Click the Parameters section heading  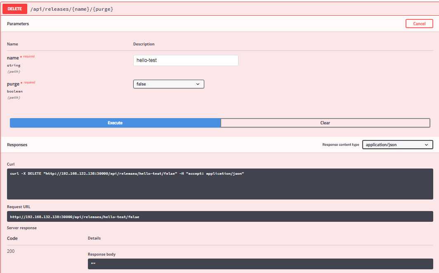pyautogui.click(x=18, y=24)
